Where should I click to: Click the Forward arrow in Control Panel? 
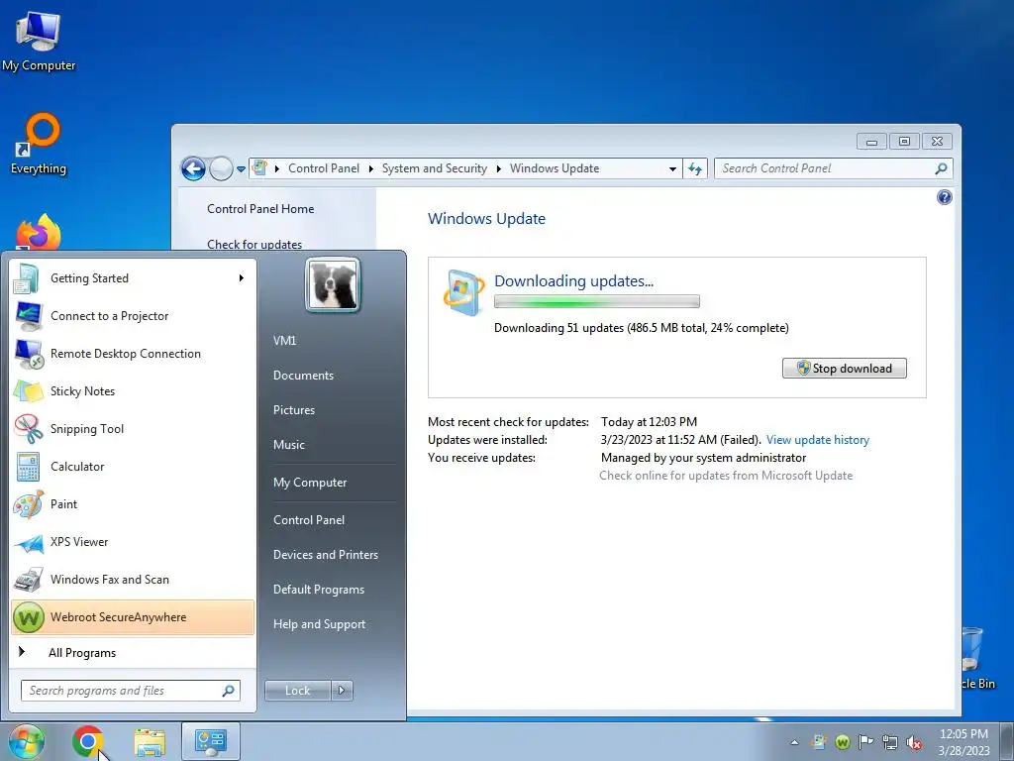pyautogui.click(x=221, y=168)
